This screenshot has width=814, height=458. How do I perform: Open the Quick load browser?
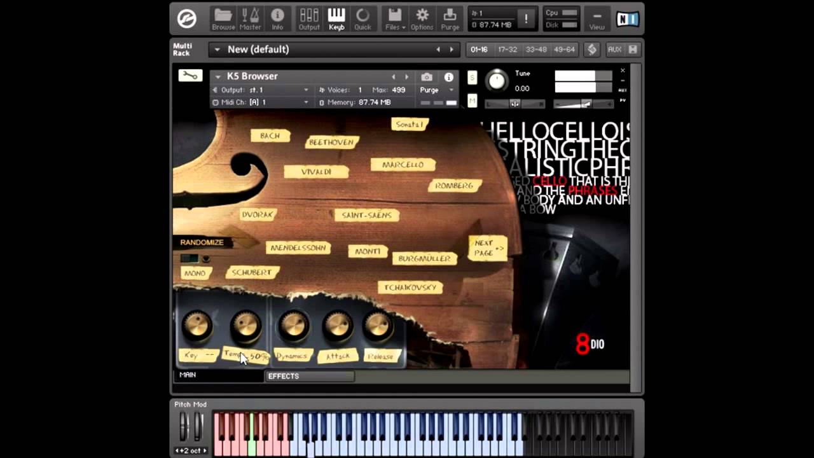362,19
